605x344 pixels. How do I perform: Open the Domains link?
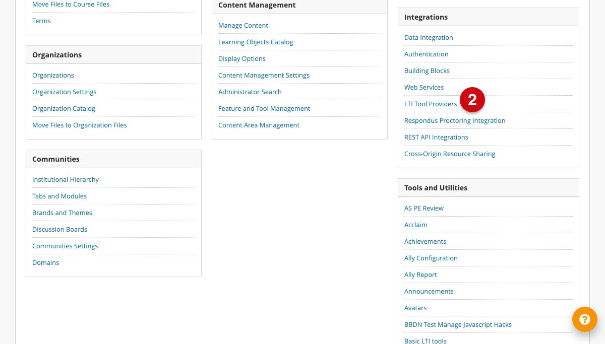[x=45, y=262]
